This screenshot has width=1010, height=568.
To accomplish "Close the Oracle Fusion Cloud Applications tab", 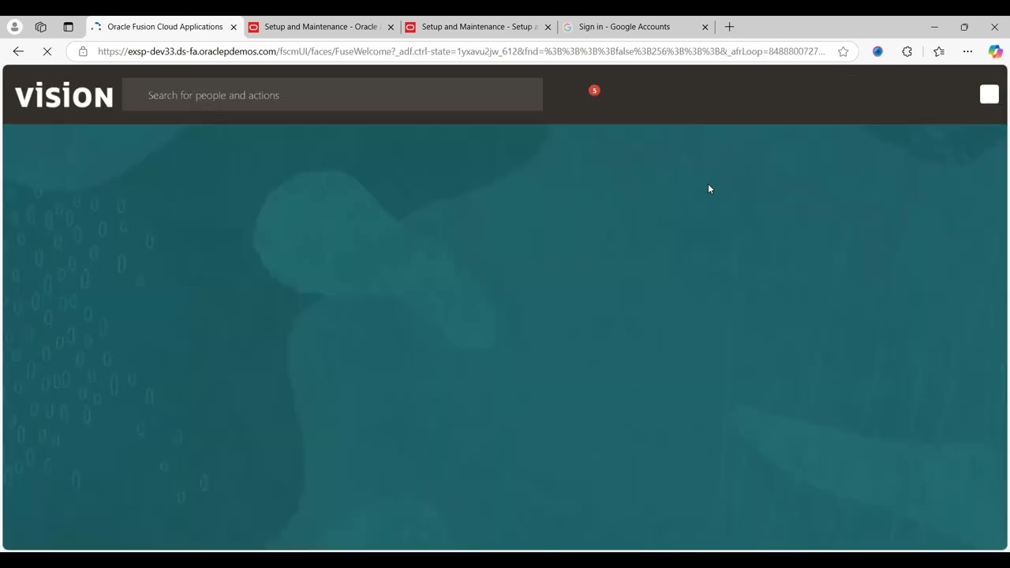I will click(x=234, y=27).
